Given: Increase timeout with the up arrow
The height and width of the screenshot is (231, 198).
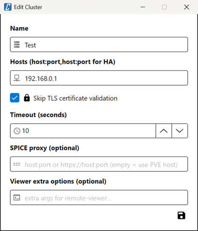Looking at the screenshot, I should click(164, 131).
